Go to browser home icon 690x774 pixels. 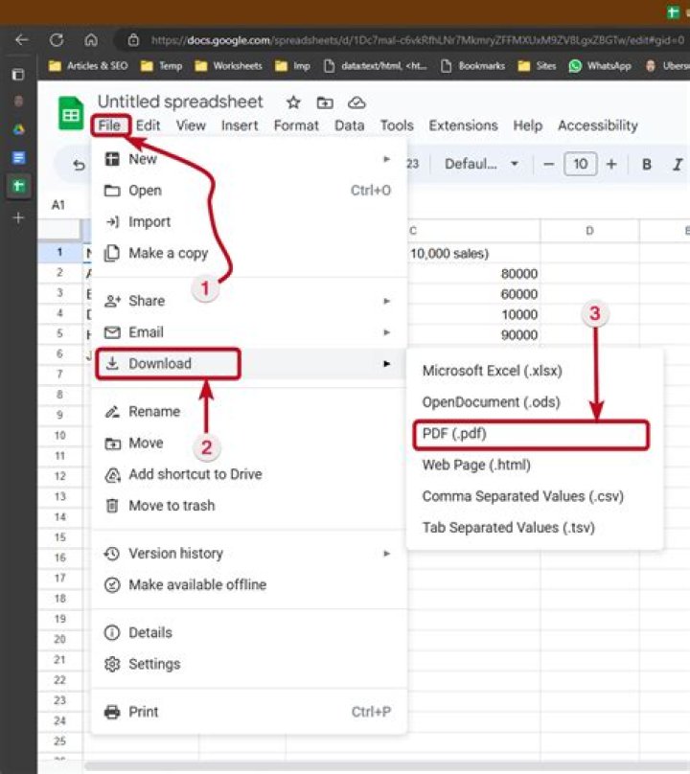tap(91, 40)
